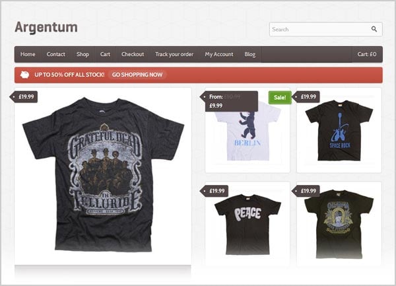
Task: Click the £19.99 tag on bottom-right shirt
Action: click(306, 191)
